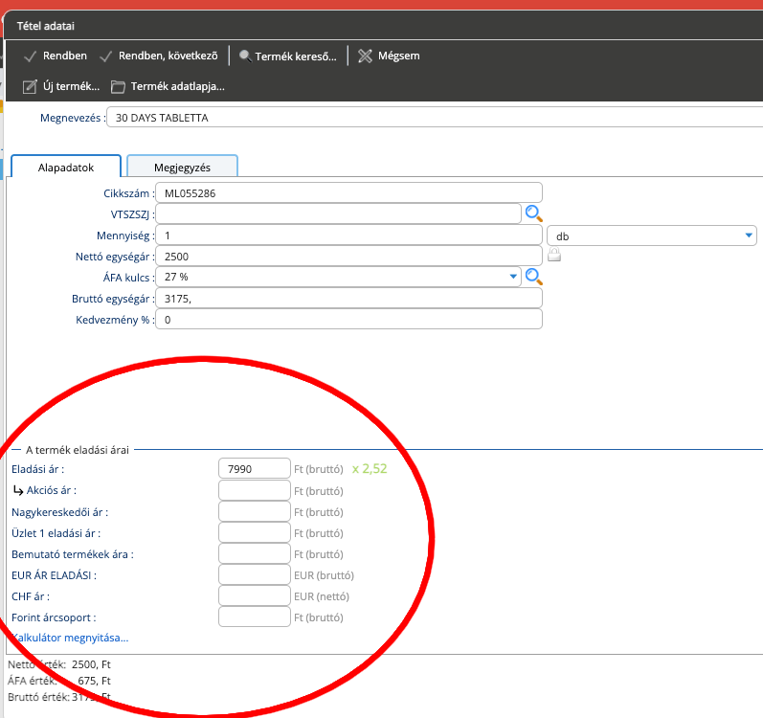
Task: Expand the ÁFA kulcs 27 % dropdown
Action: (513, 277)
